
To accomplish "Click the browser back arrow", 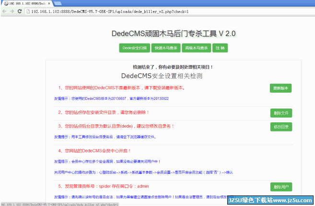I will click(5, 11).
